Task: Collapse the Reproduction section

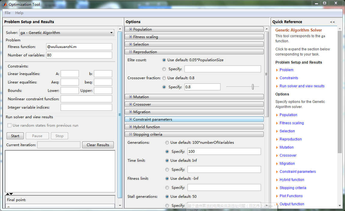Action: [x=131, y=52]
